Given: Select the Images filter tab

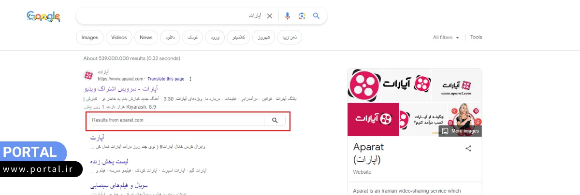Looking at the screenshot, I should click(x=90, y=37).
